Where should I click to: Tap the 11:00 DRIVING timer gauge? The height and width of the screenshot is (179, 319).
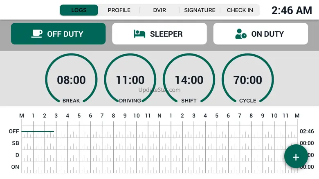click(x=130, y=79)
